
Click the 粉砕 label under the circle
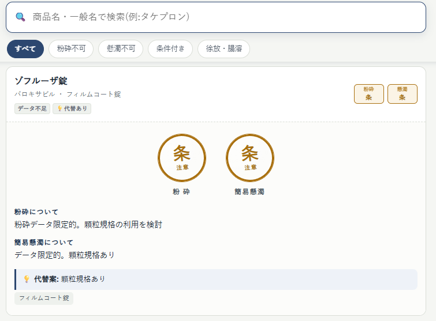pos(181,192)
